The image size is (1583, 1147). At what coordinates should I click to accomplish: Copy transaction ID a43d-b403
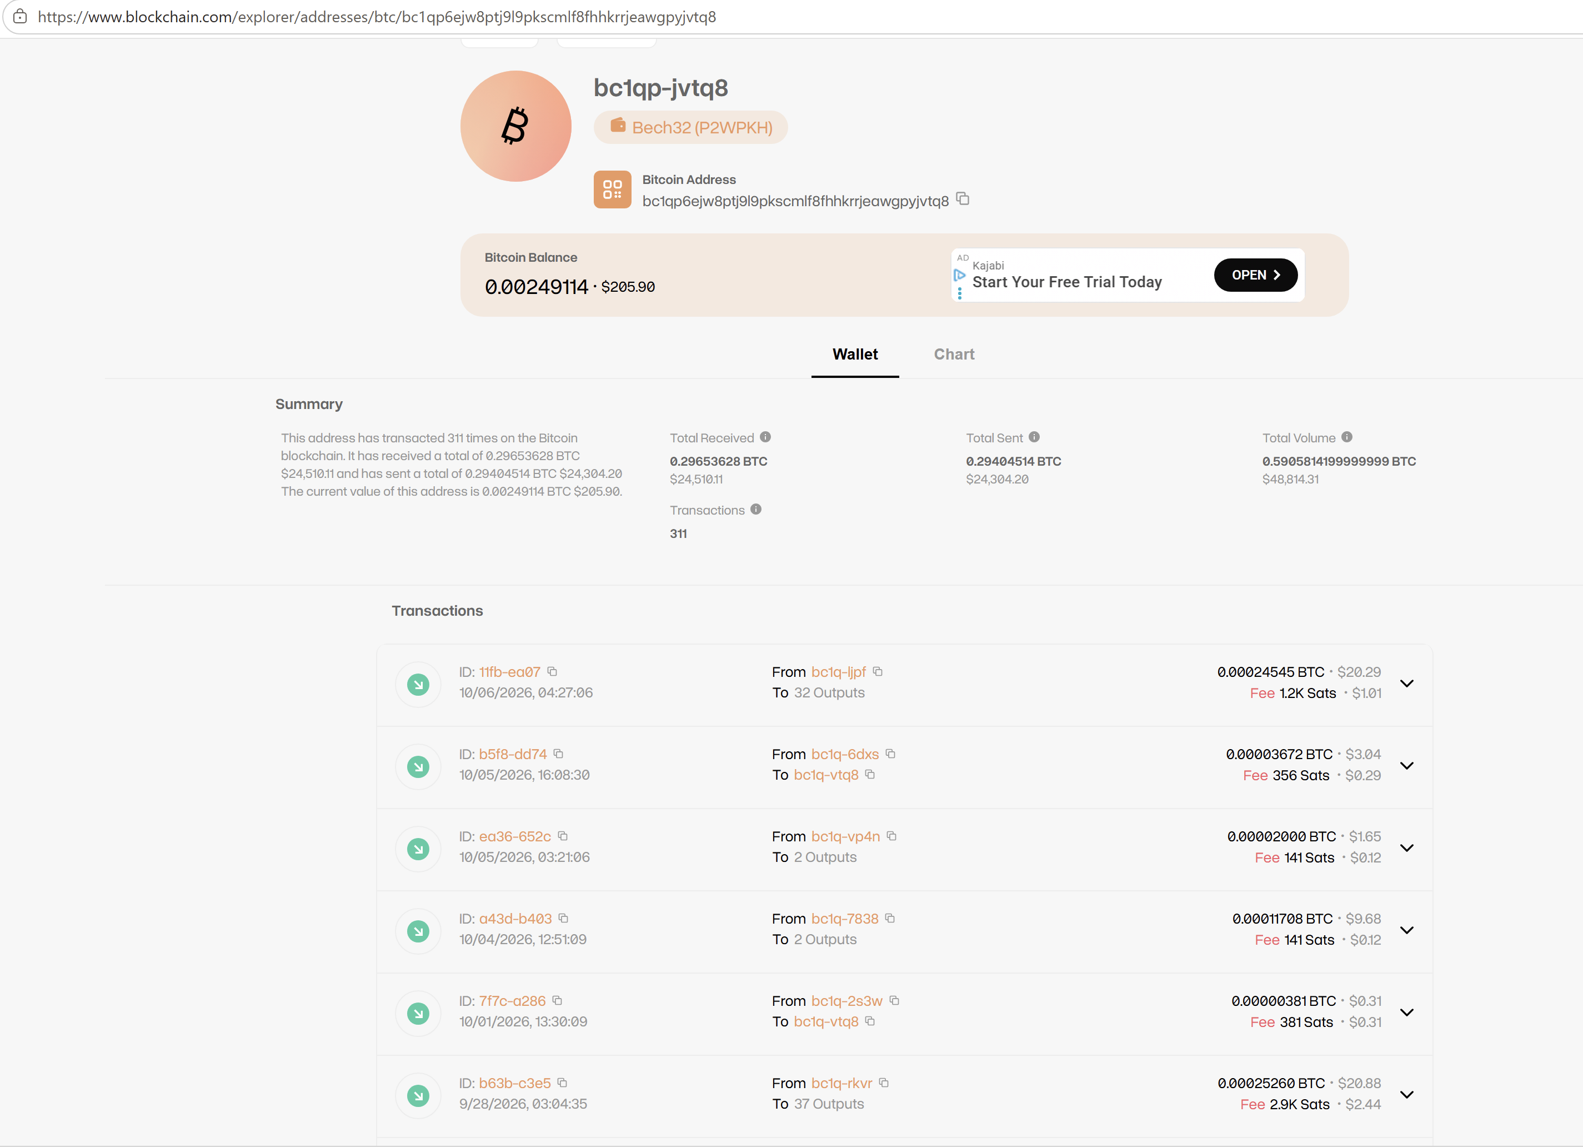[563, 918]
